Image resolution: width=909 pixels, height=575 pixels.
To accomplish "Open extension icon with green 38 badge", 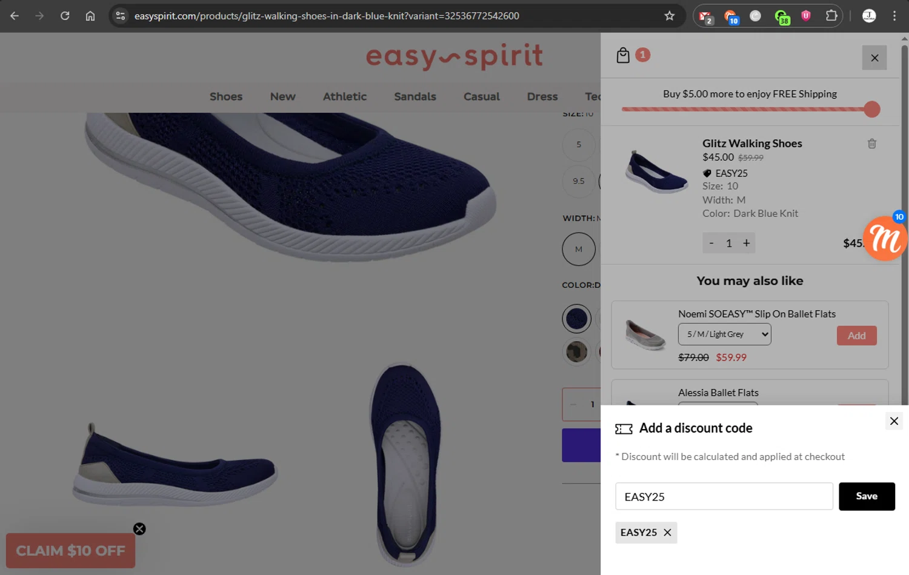I will 781,17.
